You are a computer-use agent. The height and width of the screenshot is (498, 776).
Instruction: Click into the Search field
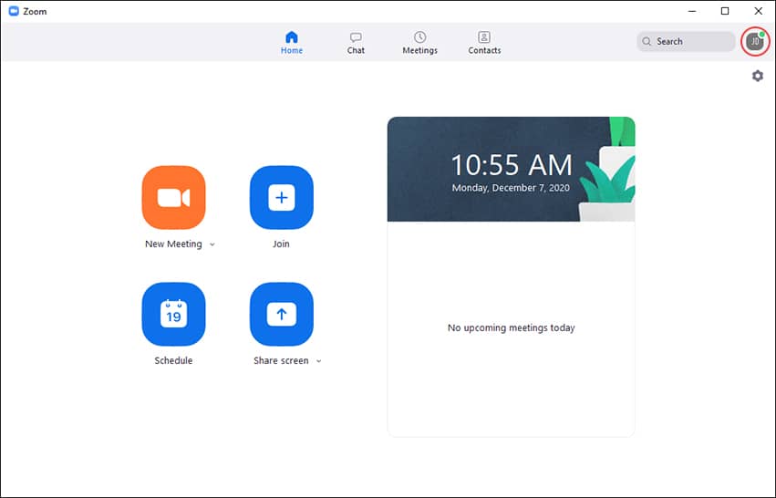pyautogui.click(x=686, y=42)
